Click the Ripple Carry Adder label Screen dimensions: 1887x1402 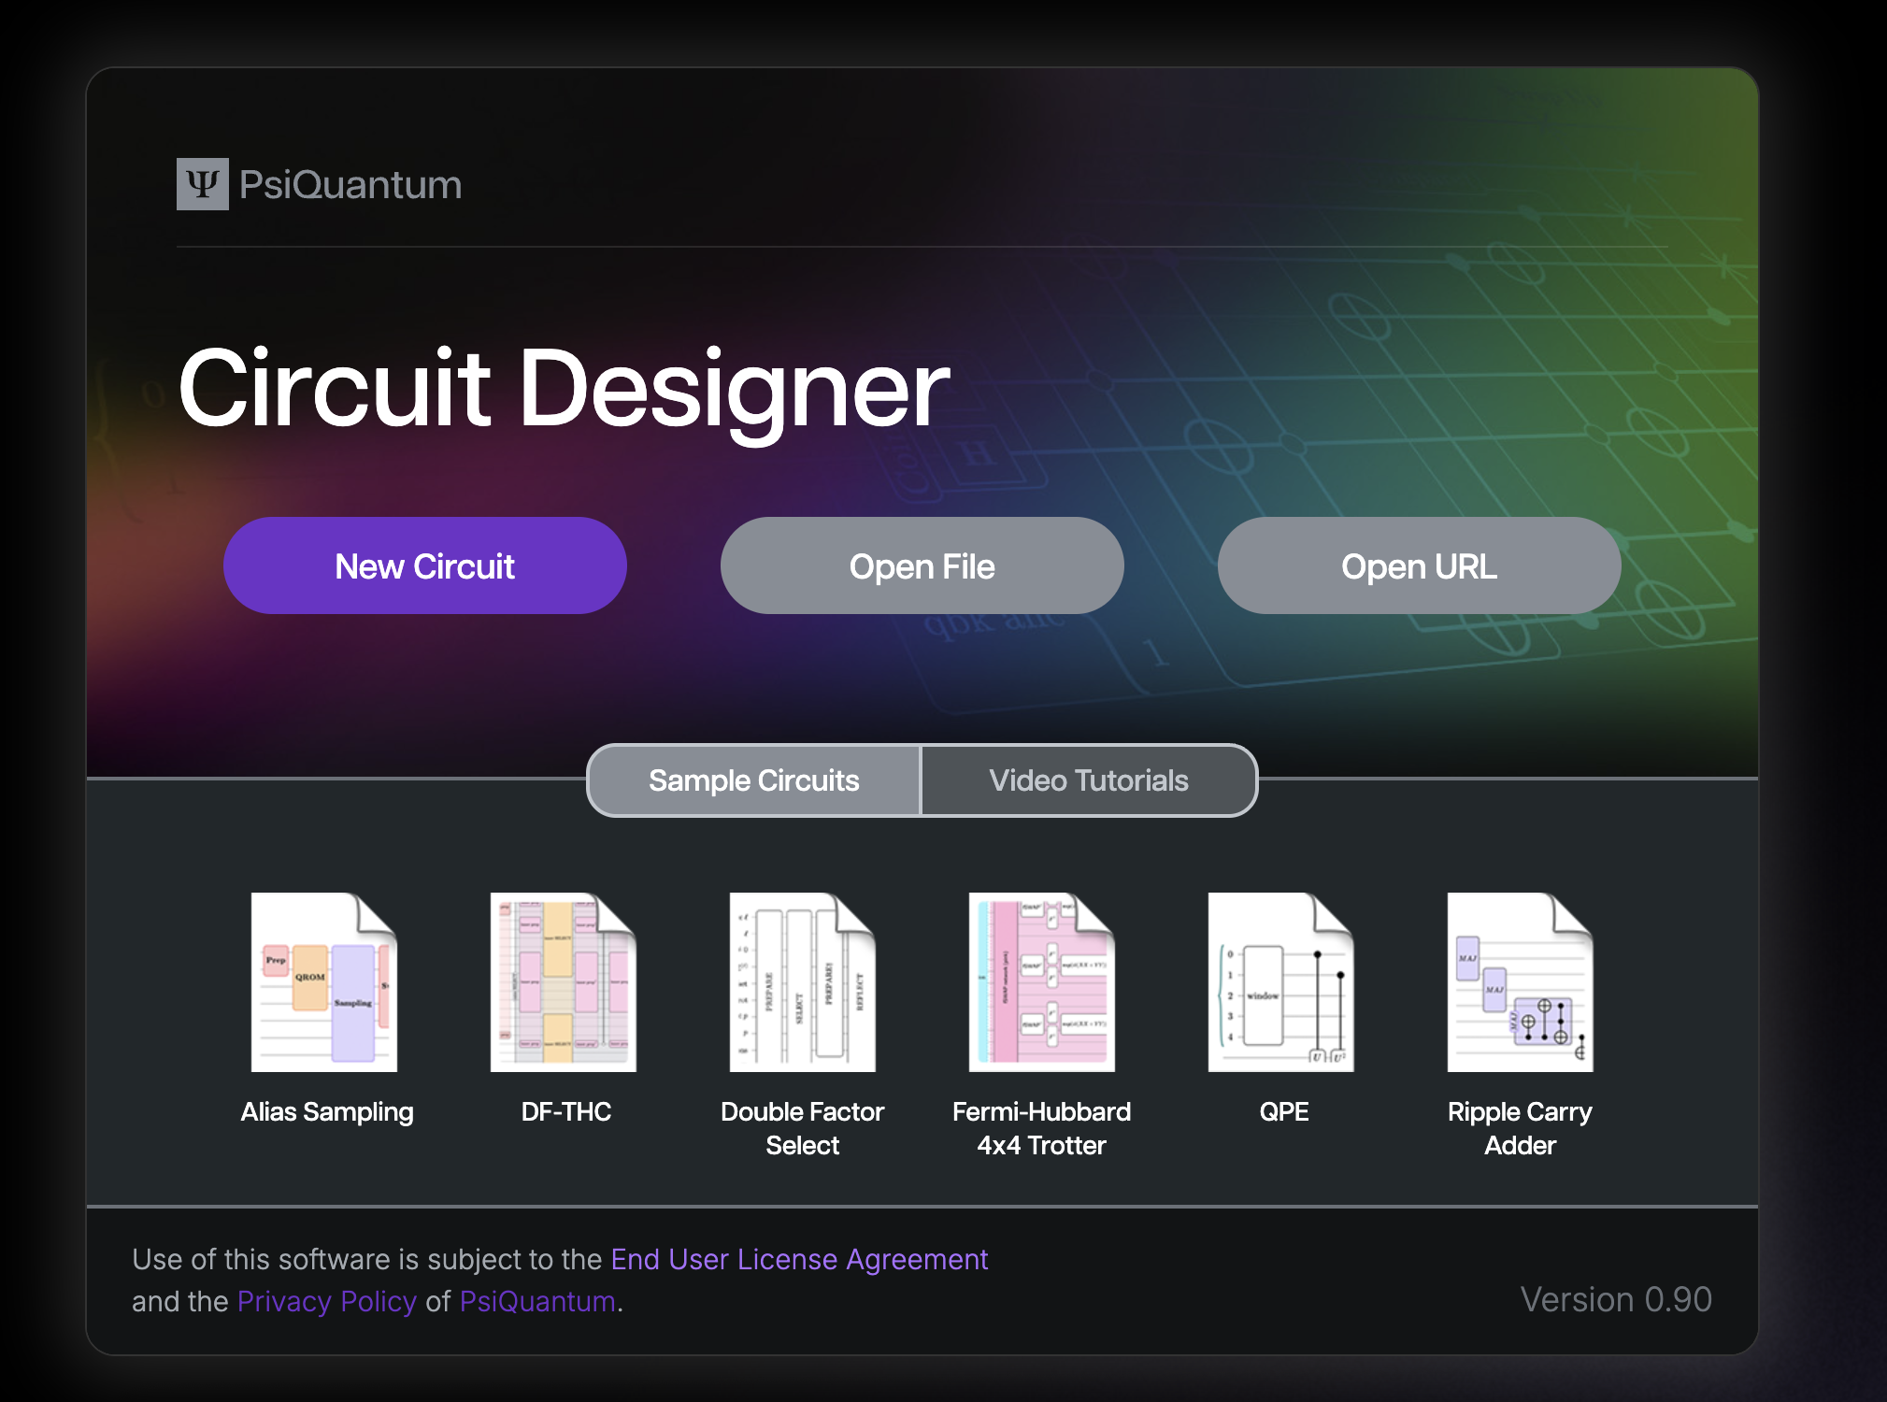point(1519,1128)
